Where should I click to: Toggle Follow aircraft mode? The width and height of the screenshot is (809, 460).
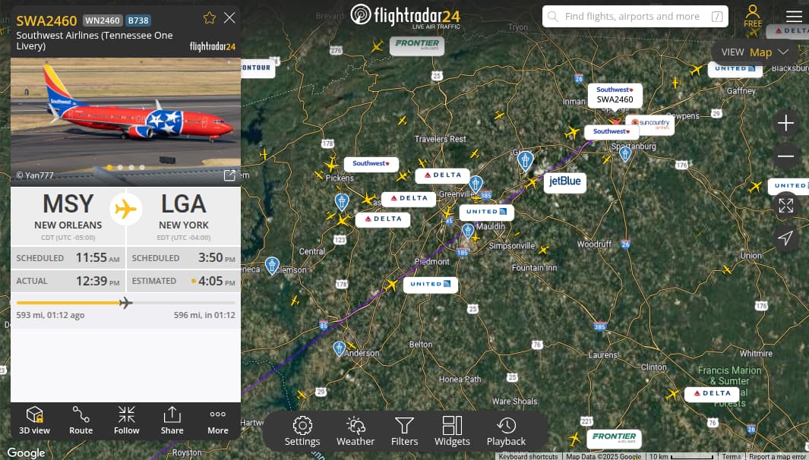pos(126,421)
